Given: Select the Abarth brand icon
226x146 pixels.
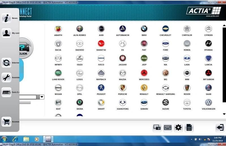Looking at the screenshot, I should click(x=58, y=29).
